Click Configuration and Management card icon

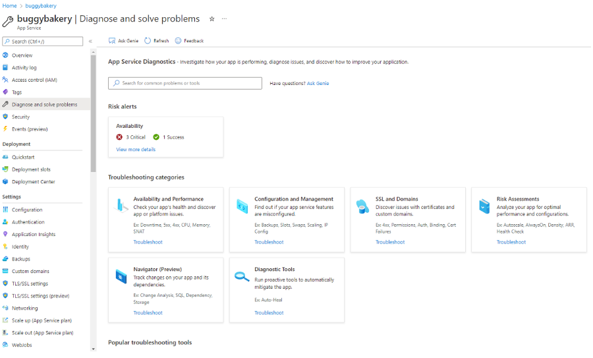[242, 206]
